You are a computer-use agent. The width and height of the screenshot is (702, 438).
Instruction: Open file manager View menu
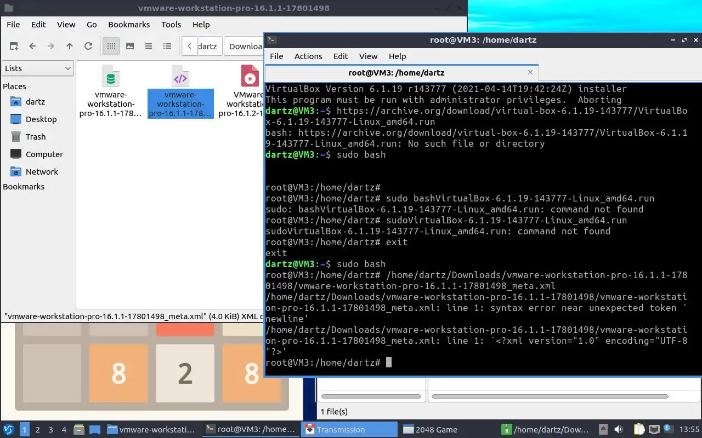pyautogui.click(x=66, y=25)
